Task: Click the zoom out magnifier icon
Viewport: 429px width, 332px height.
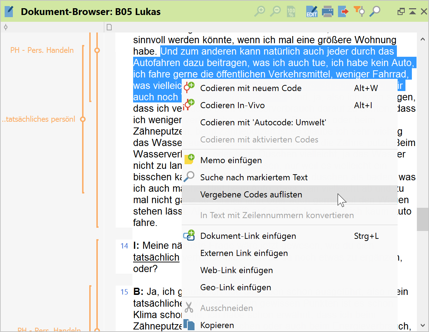Action: coord(275,11)
